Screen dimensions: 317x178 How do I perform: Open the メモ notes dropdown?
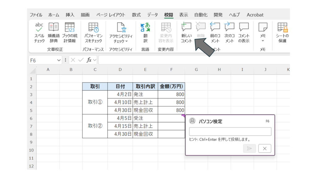click(263, 41)
